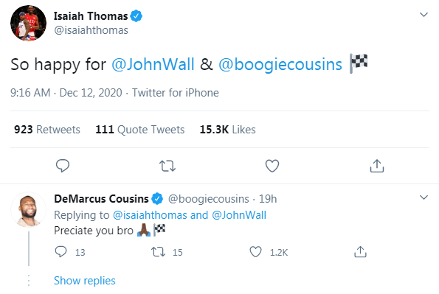Open DeMarcus Cousins profile picture
Image resolution: width=439 pixels, height=294 pixels.
click(28, 209)
